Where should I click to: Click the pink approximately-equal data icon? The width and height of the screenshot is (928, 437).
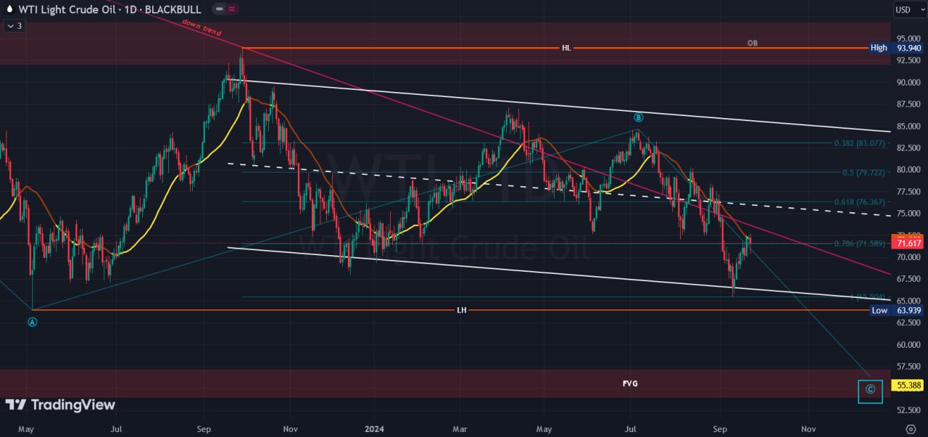tap(231, 9)
